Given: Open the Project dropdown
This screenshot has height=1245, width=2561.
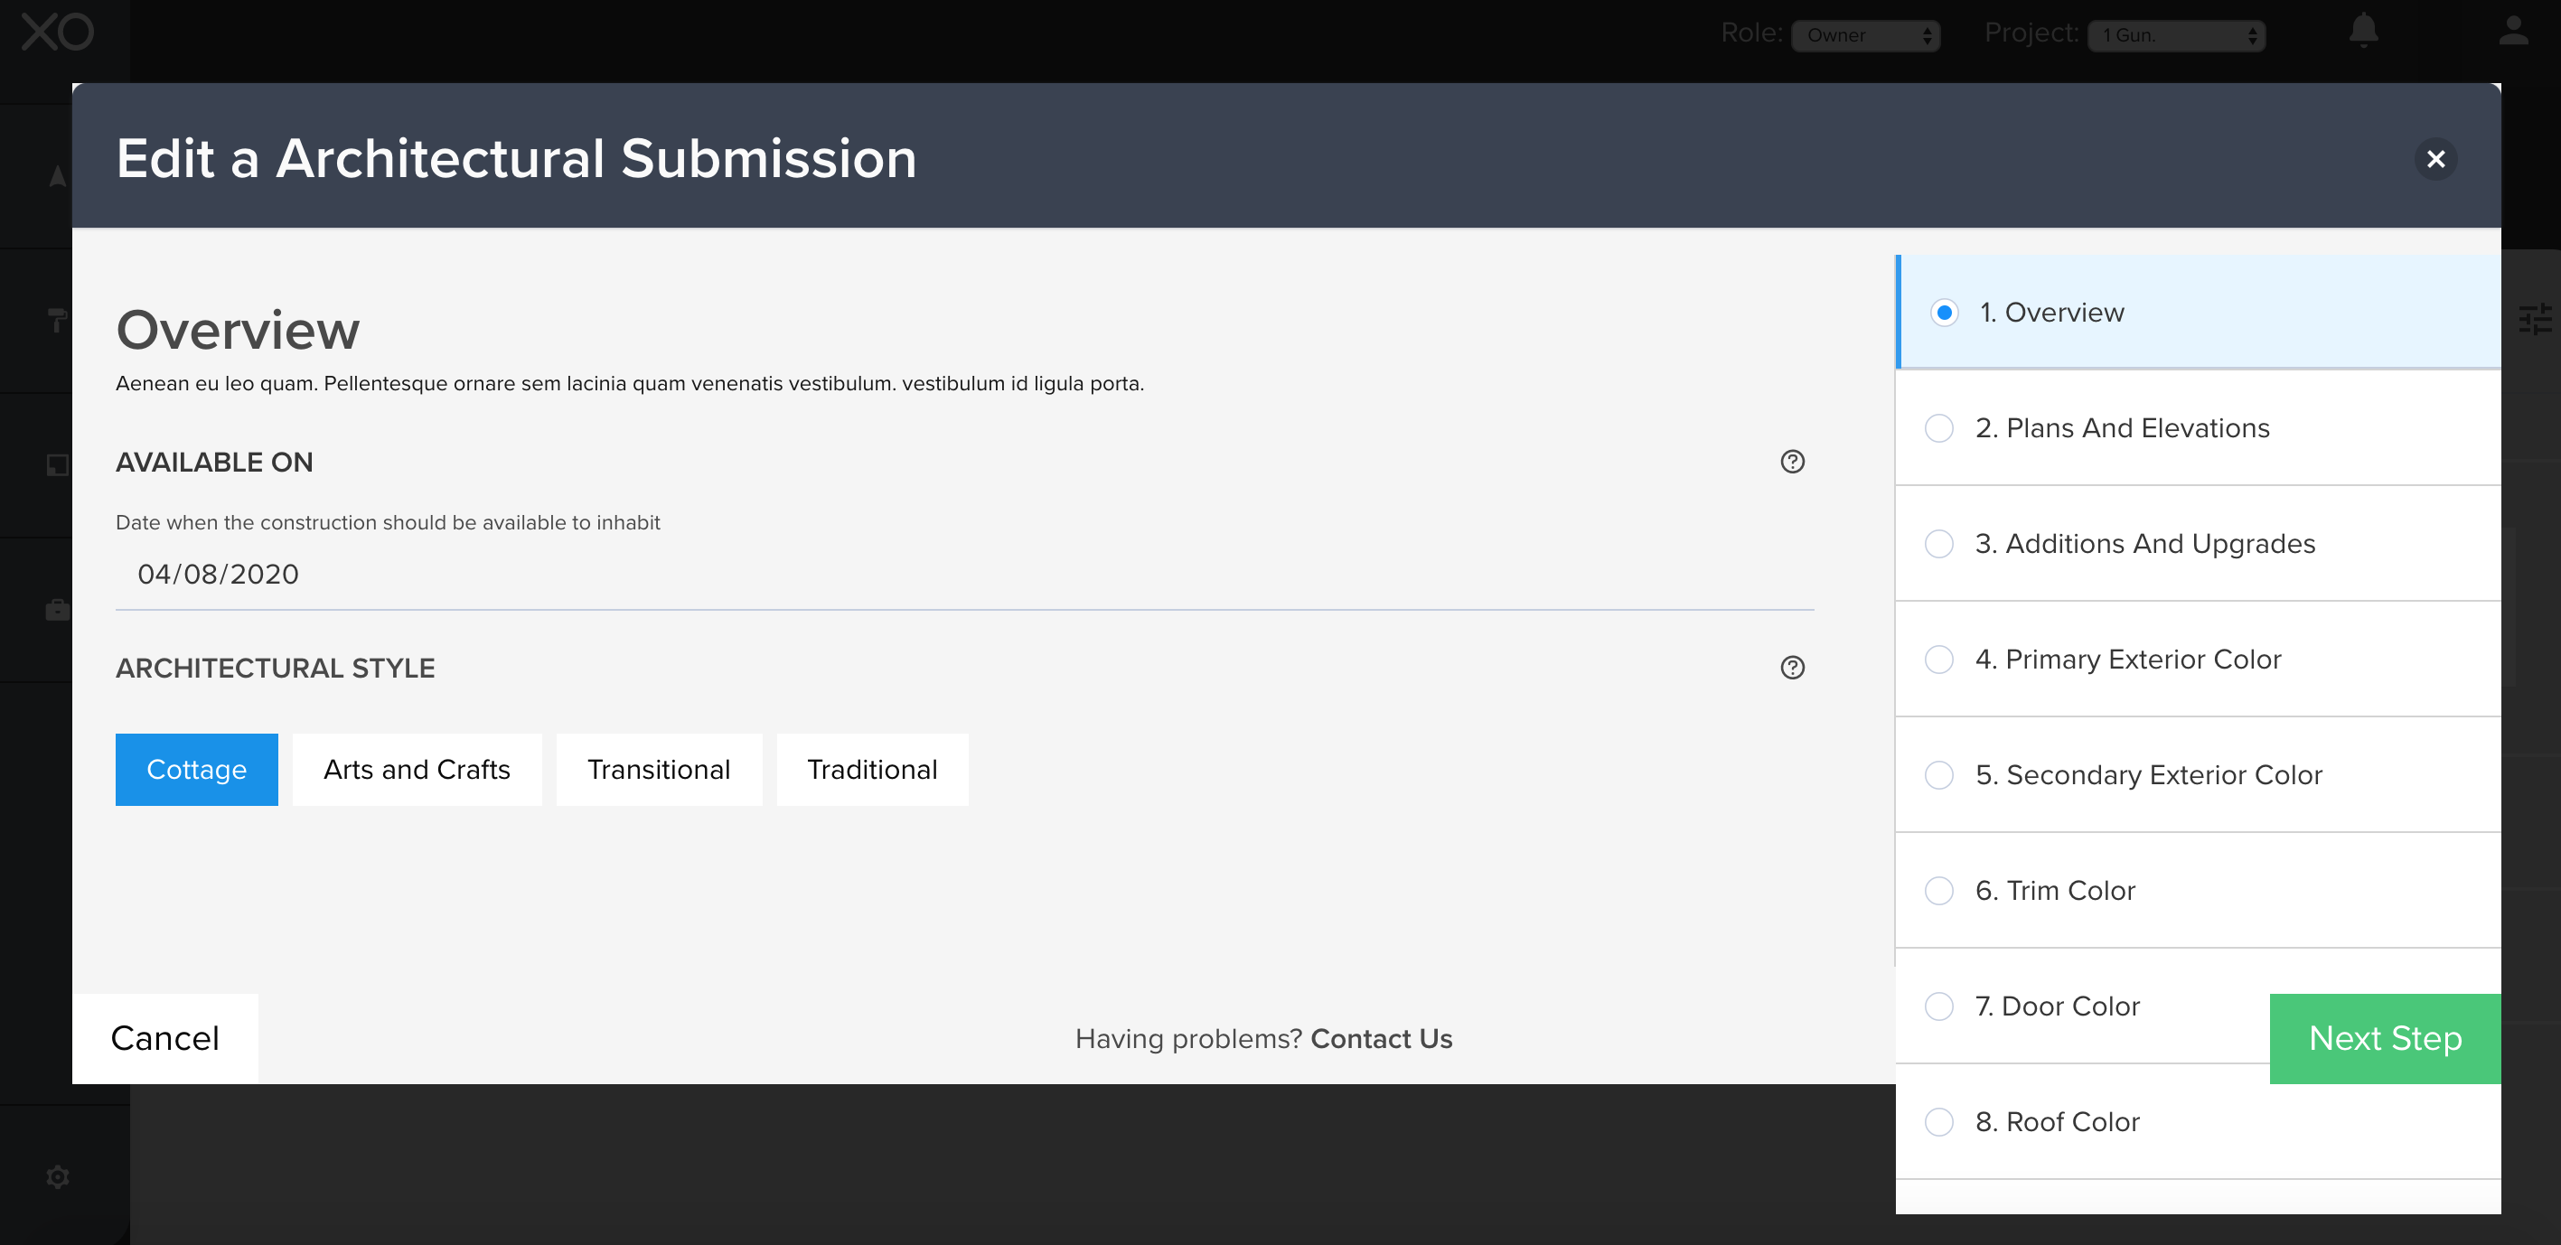Looking at the screenshot, I should click(2175, 36).
